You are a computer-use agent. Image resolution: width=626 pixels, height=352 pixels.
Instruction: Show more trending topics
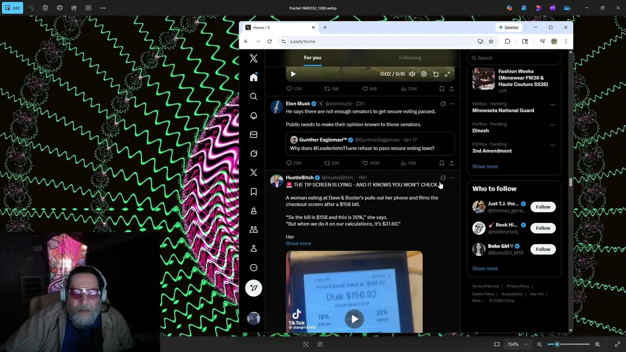click(x=485, y=166)
